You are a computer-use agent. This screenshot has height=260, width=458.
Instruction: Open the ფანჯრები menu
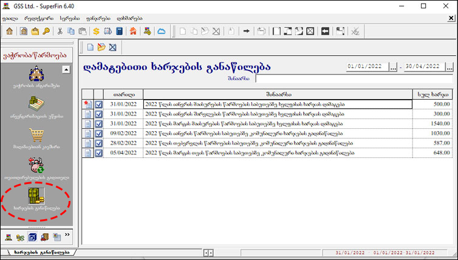pos(98,18)
